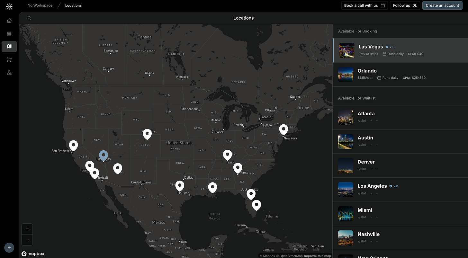Select the Miami waitlist row
Viewport: 468px width, 258px height.
pyautogui.click(x=400, y=214)
